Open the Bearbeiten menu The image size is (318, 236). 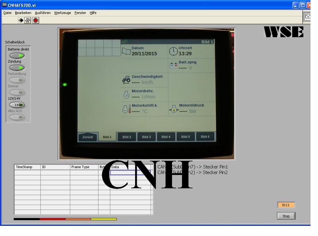[x=23, y=13]
